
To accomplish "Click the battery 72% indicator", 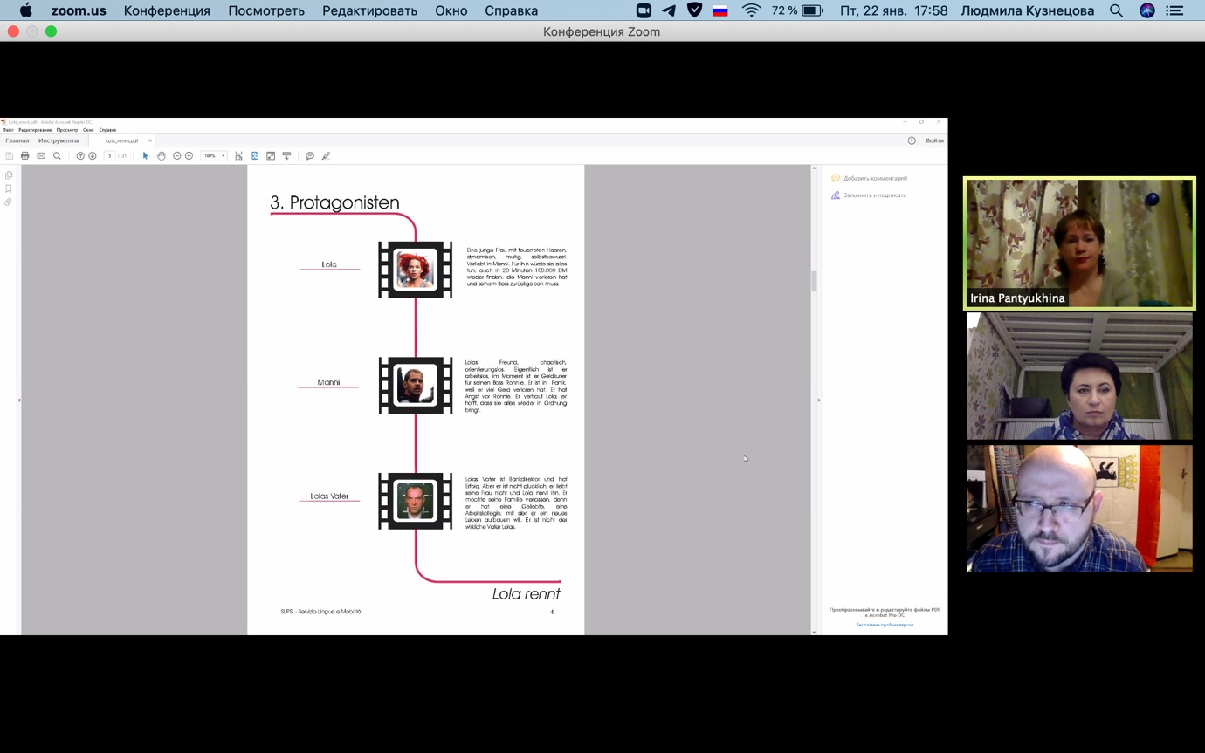I will tap(797, 10).
